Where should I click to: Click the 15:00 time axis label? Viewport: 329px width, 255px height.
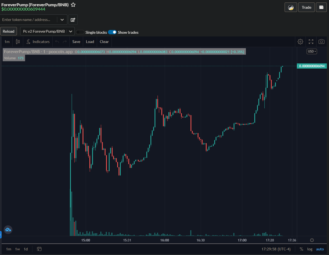pyautogui.click(x=86, y=240)
